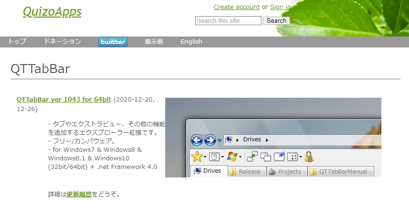Open the dropdown next to grid icon

click(301, 157)
